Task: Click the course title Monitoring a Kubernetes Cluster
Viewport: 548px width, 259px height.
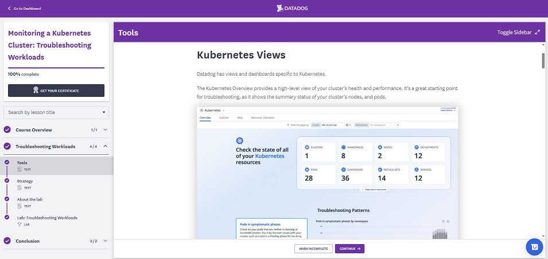Action: click(49, 45)
